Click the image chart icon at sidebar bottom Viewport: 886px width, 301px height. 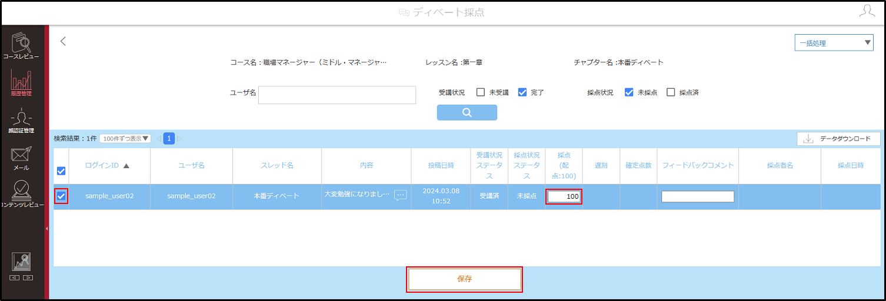tap(21, 262)
